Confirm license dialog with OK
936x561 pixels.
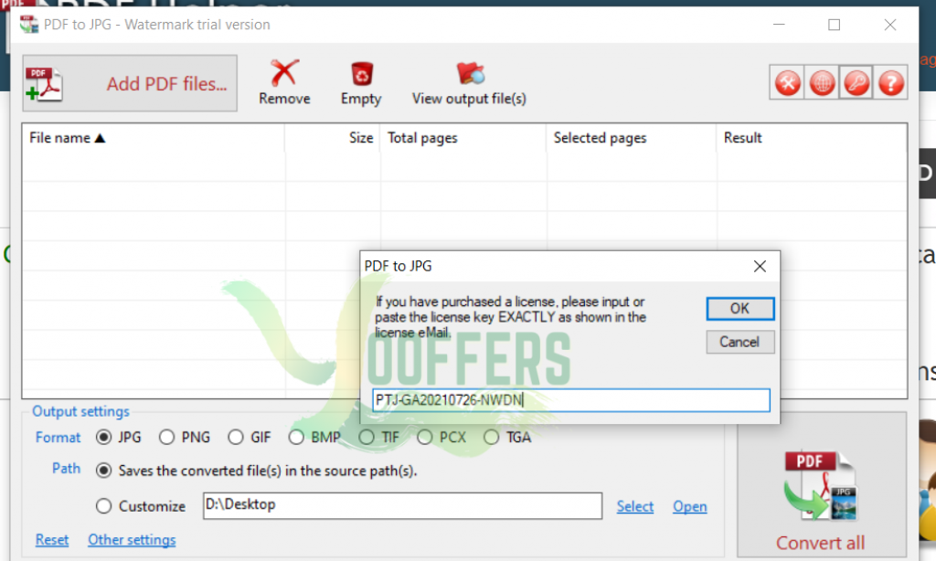tap(740, 309)
